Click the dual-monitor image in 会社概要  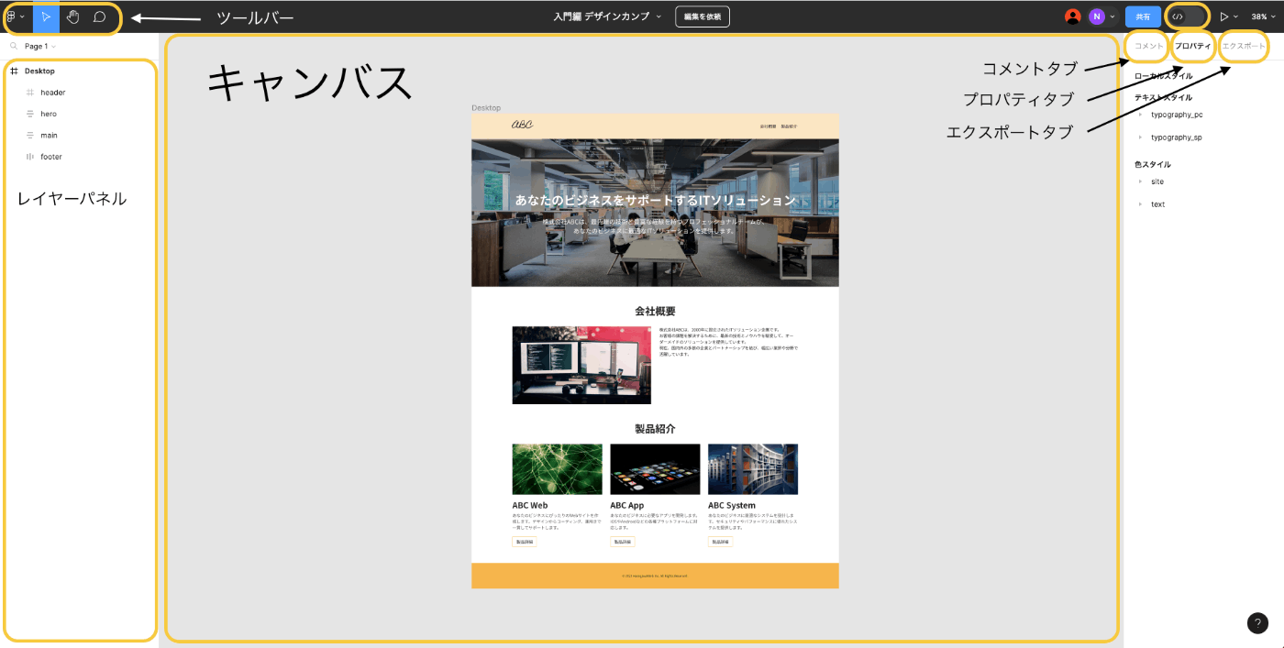pyautogui.click(x=581, y=365)
